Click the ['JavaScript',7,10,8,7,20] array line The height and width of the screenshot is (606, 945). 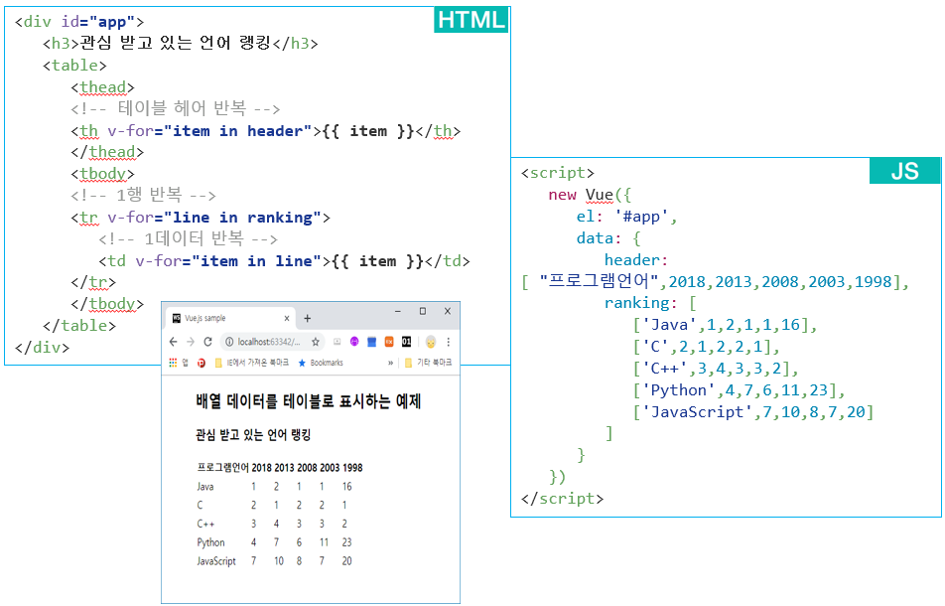pos(753,412)
